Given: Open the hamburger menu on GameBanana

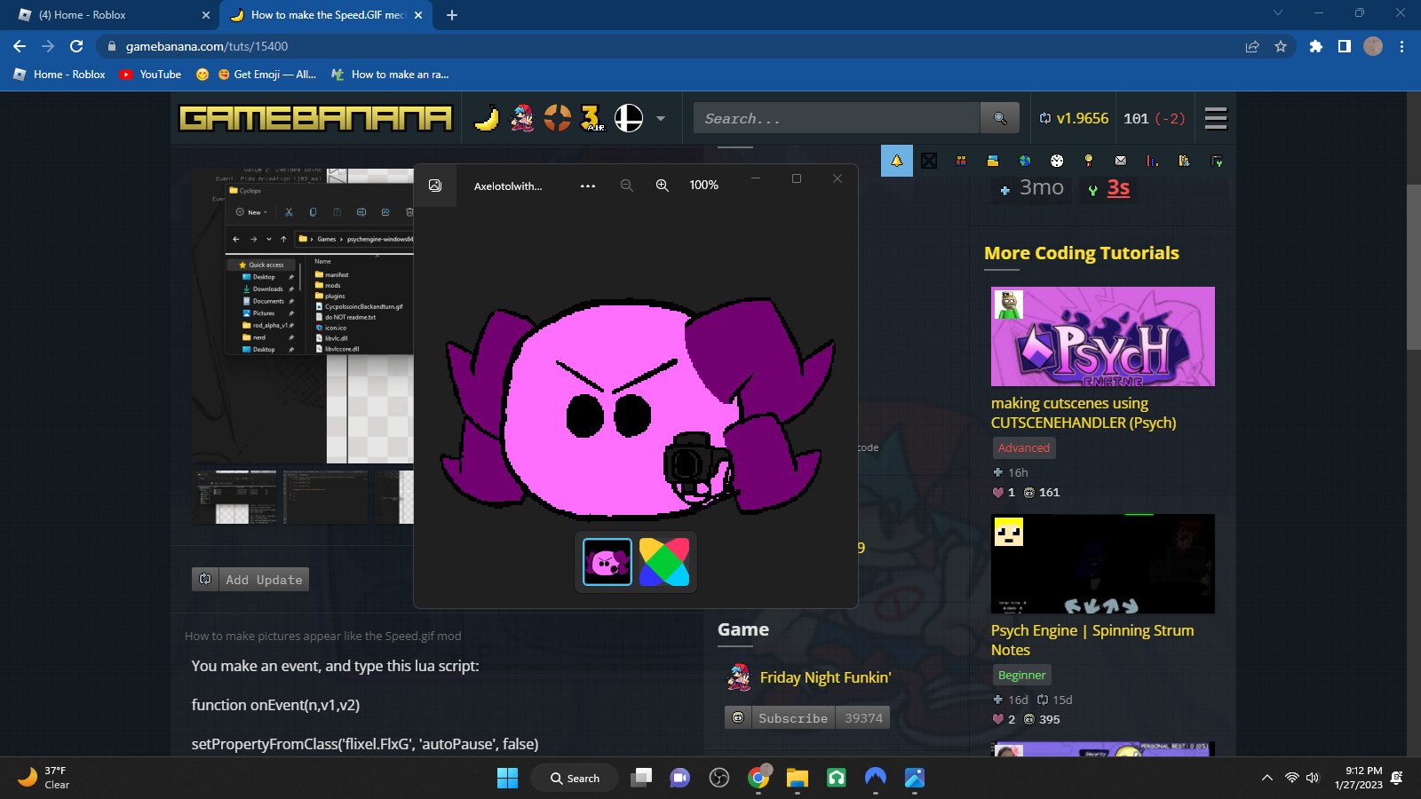Looking at the screenshot, I should [1216, 117].
